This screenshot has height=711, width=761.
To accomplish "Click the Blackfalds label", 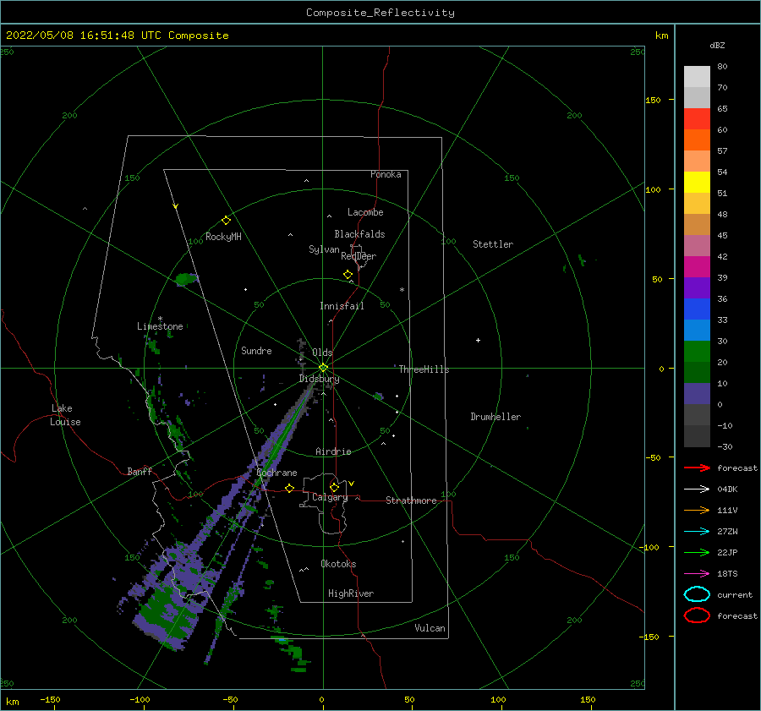I will point(359,234).
